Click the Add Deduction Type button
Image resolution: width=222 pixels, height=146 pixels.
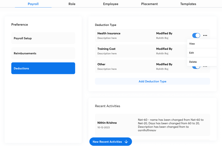[152, 81]
